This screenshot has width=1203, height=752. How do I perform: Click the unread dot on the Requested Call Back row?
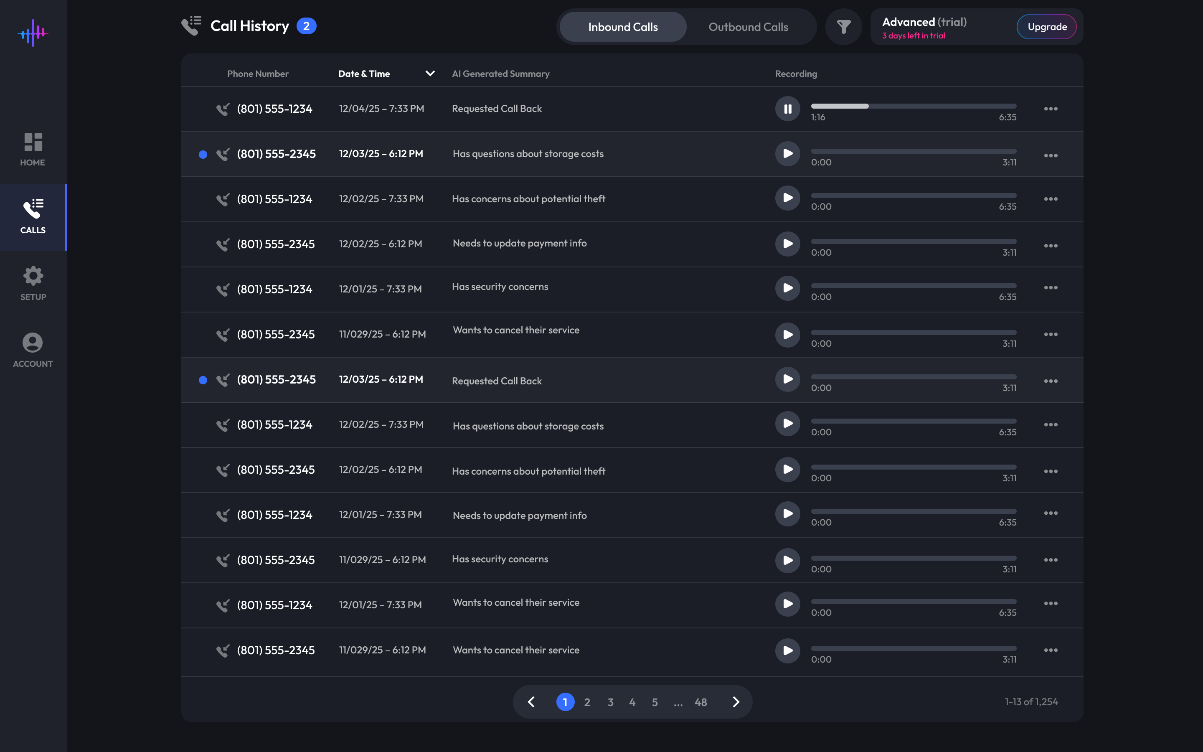pos(203,381)
